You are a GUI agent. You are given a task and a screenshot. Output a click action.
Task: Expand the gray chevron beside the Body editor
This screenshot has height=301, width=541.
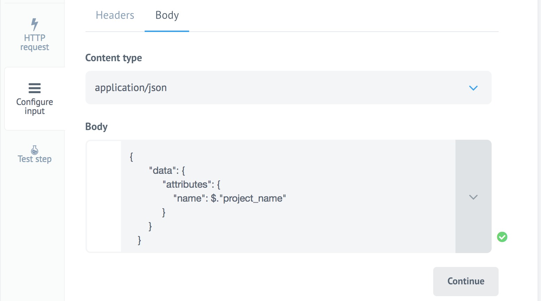473,197
